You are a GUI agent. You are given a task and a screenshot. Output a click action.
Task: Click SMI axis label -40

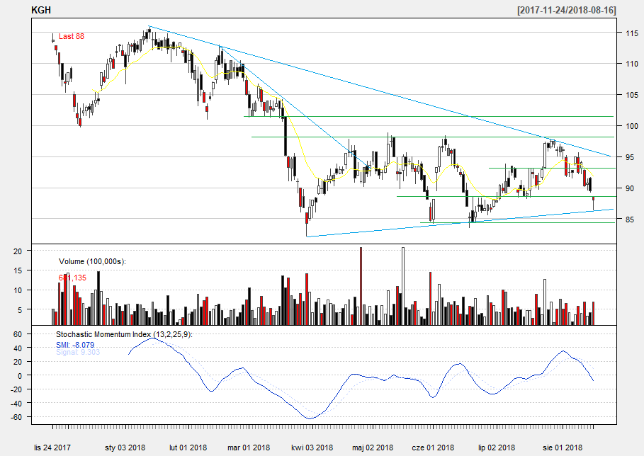coord(16,404)
